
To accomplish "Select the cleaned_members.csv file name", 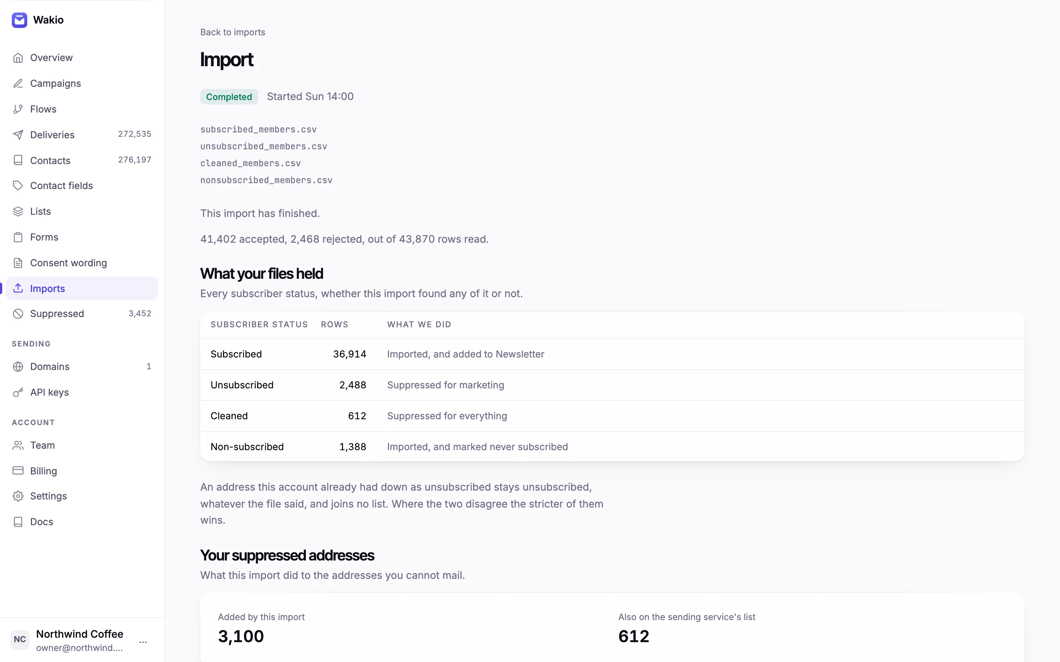I will coord(251,163).
